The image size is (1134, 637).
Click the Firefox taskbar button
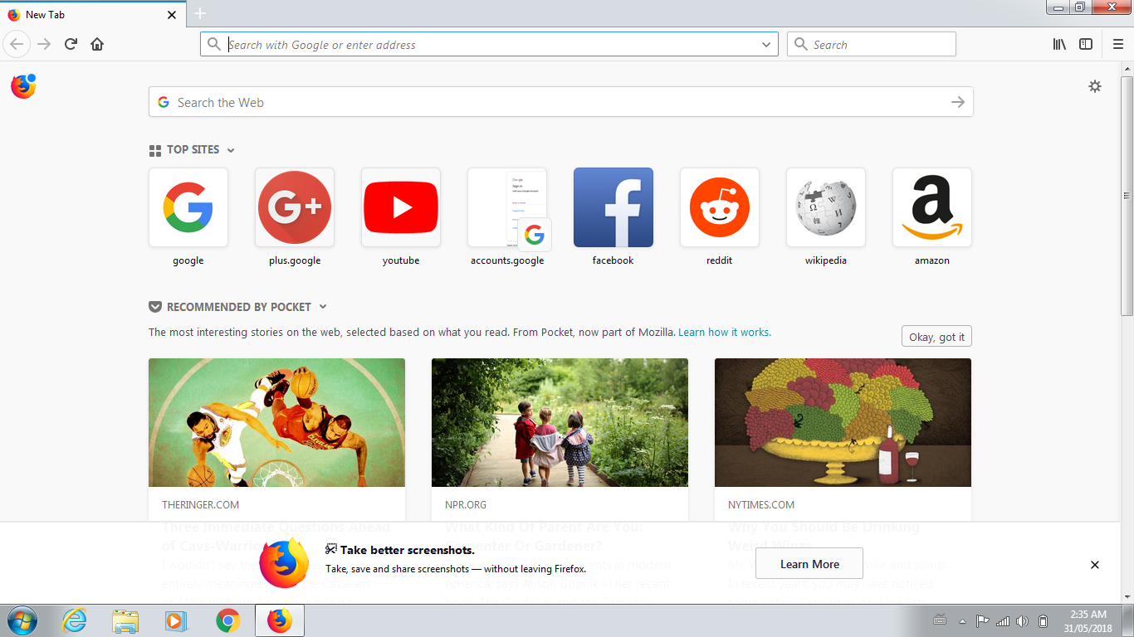coord(280,620)
